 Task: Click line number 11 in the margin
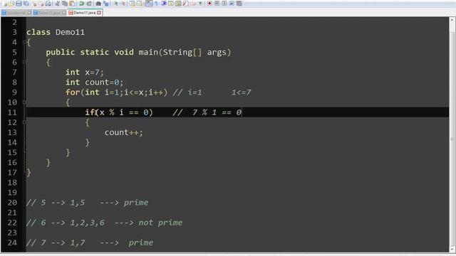pyautogui.click(x=12, y=112)
